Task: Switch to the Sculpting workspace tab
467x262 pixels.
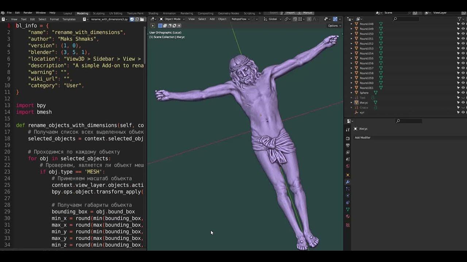Action: click(x=99, y=13)
